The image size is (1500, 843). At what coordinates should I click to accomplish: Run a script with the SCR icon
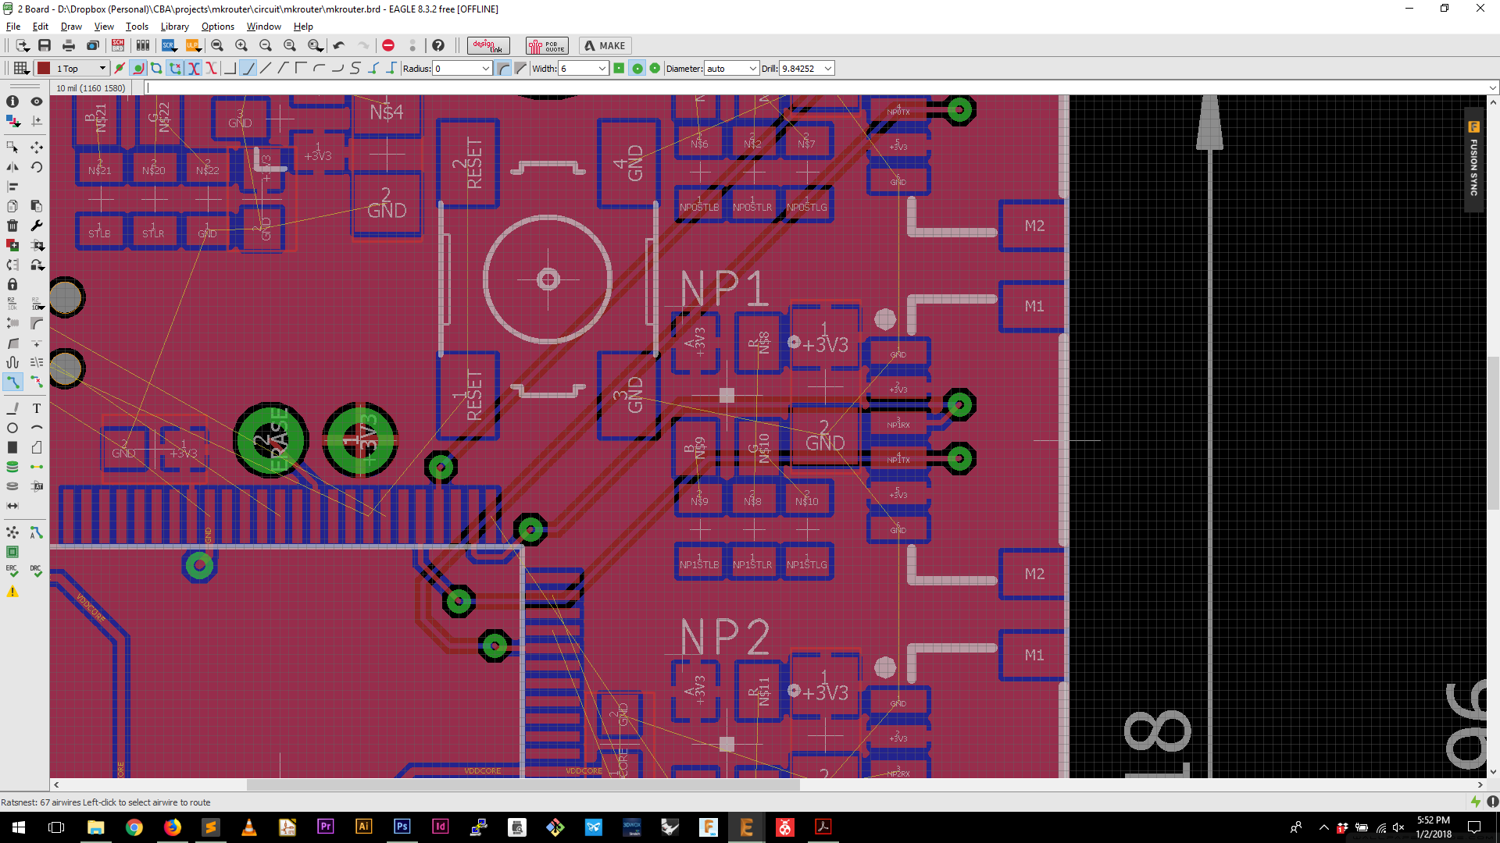[169, 45]
